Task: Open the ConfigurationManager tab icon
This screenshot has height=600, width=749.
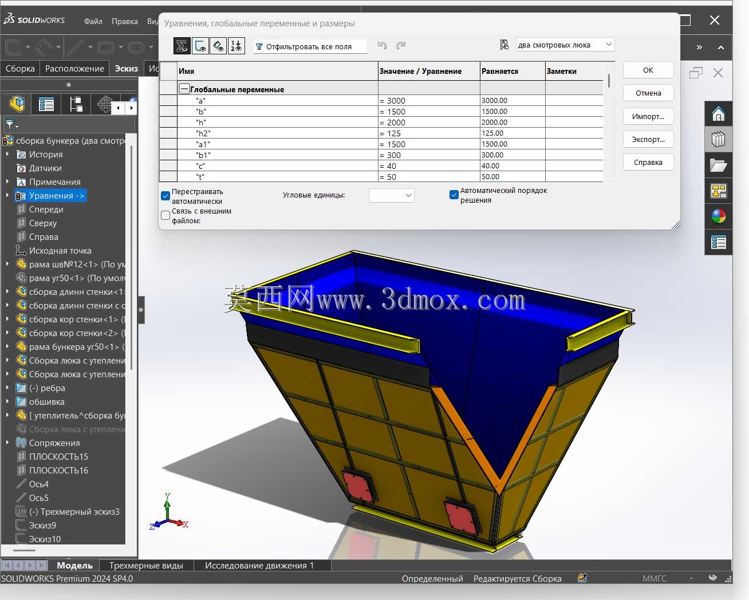Action: pos(76,104)
